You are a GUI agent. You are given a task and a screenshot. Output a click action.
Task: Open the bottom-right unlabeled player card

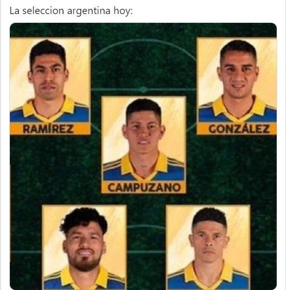click(x=208, y=247)
